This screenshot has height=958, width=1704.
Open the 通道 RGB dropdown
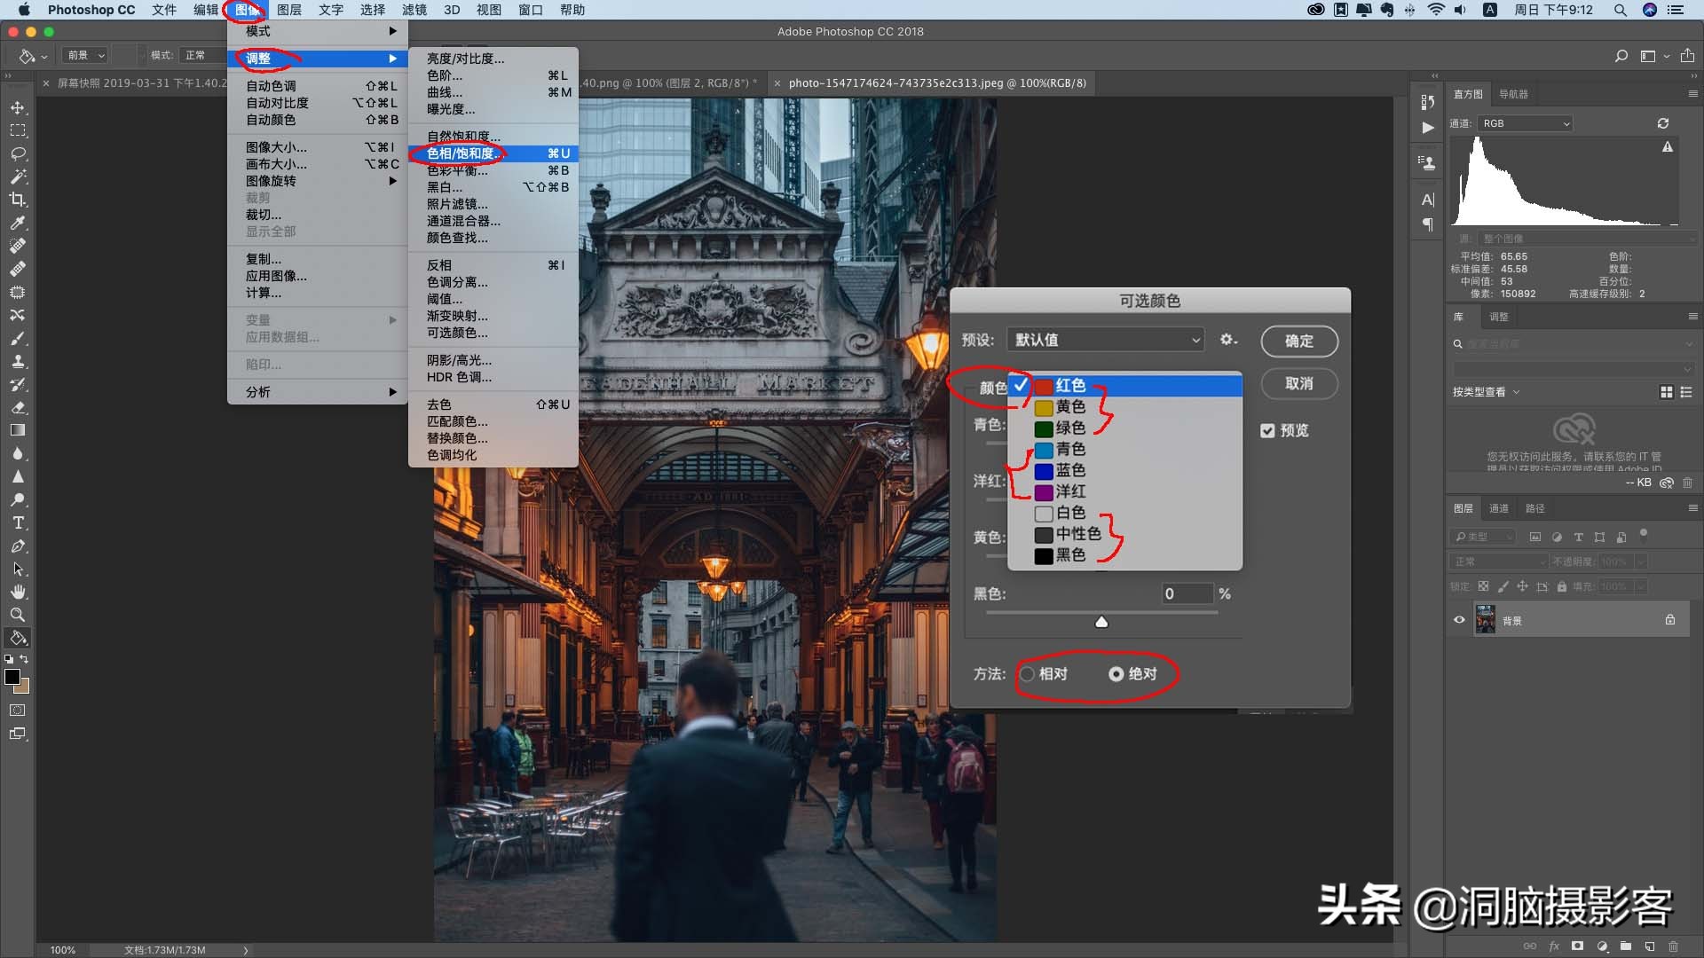1525,123
